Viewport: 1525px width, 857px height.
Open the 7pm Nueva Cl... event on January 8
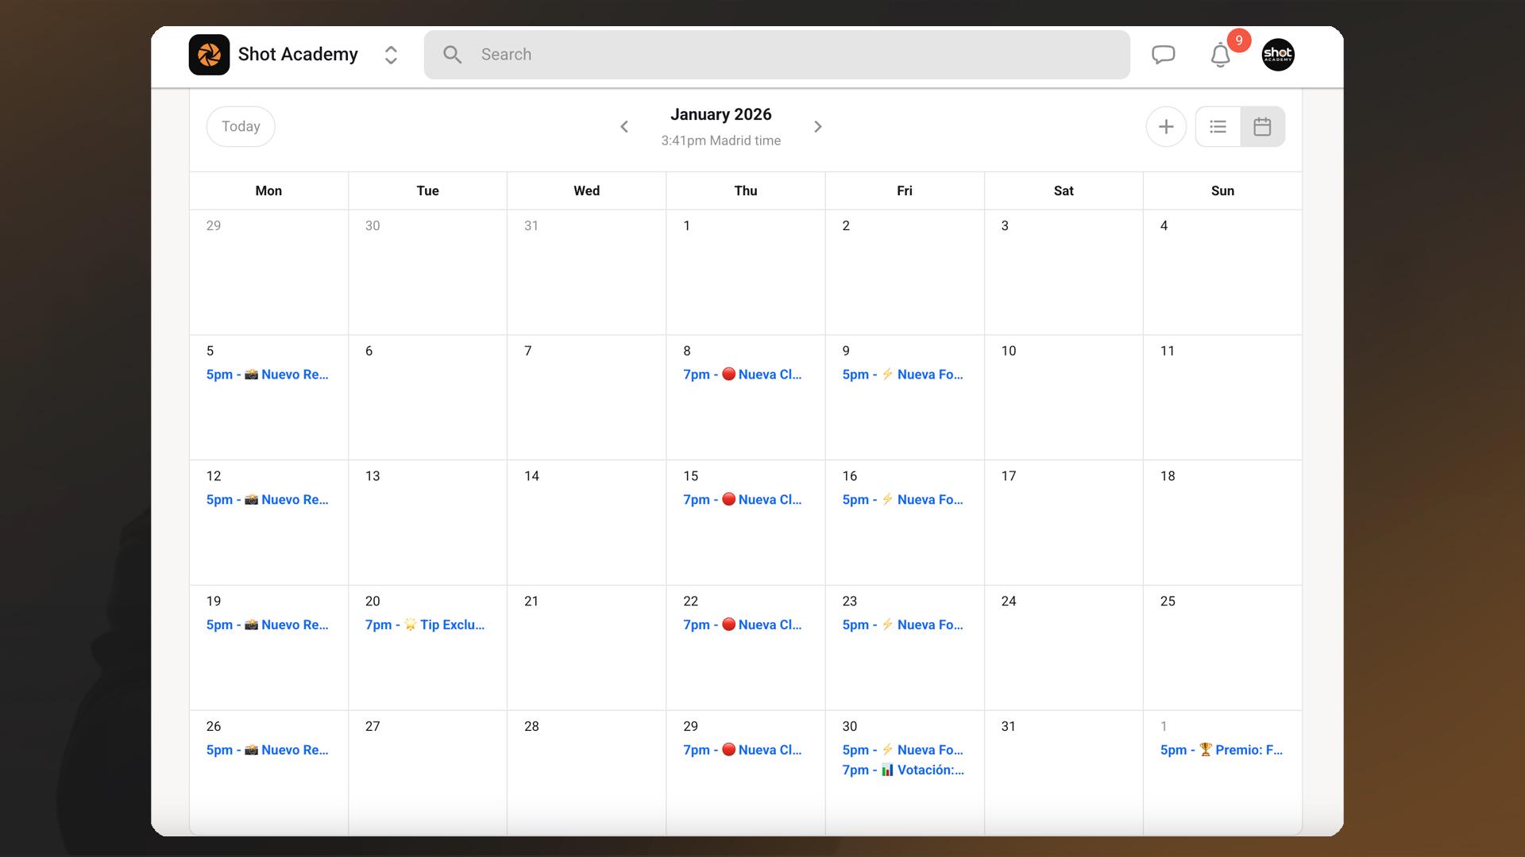coord(743,375)
